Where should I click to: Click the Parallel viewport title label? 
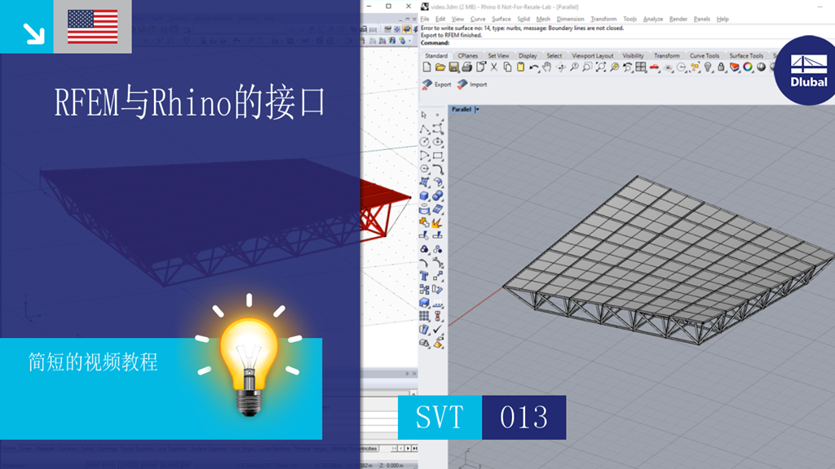pyautogui.click(x=462, y=110)
